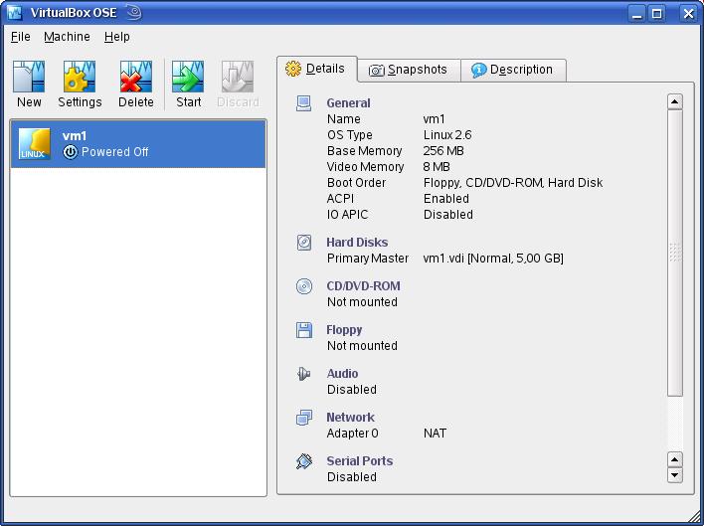The width and height of the screenshot is (704, 526).
Task: Click the 'Primary Master' label
Action: click(368, 259)
